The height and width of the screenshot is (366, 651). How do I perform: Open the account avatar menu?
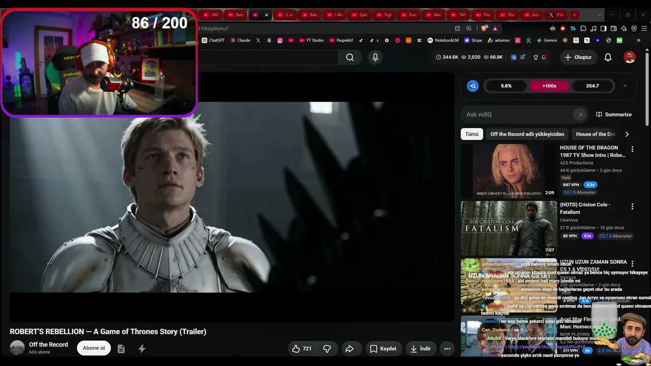point(630,57)
